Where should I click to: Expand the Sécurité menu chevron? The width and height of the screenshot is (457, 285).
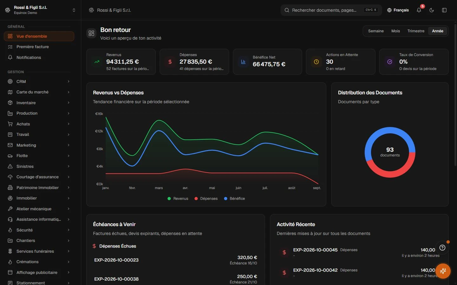(x=69, y=230)
